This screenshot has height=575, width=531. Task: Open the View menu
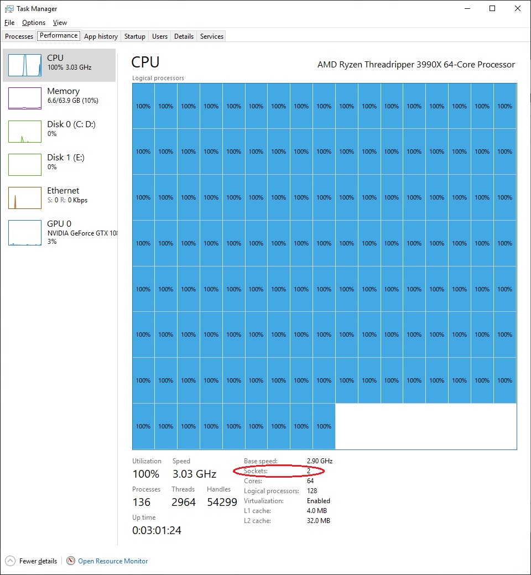(60, 23)
